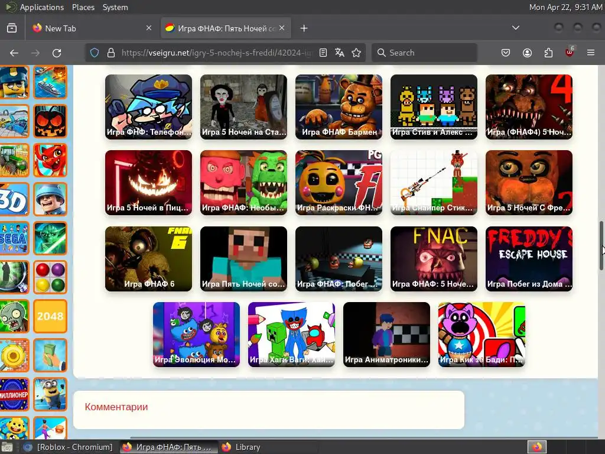Click in the Search field
Screen dimensions: 605x454
(x=424, y=53)
